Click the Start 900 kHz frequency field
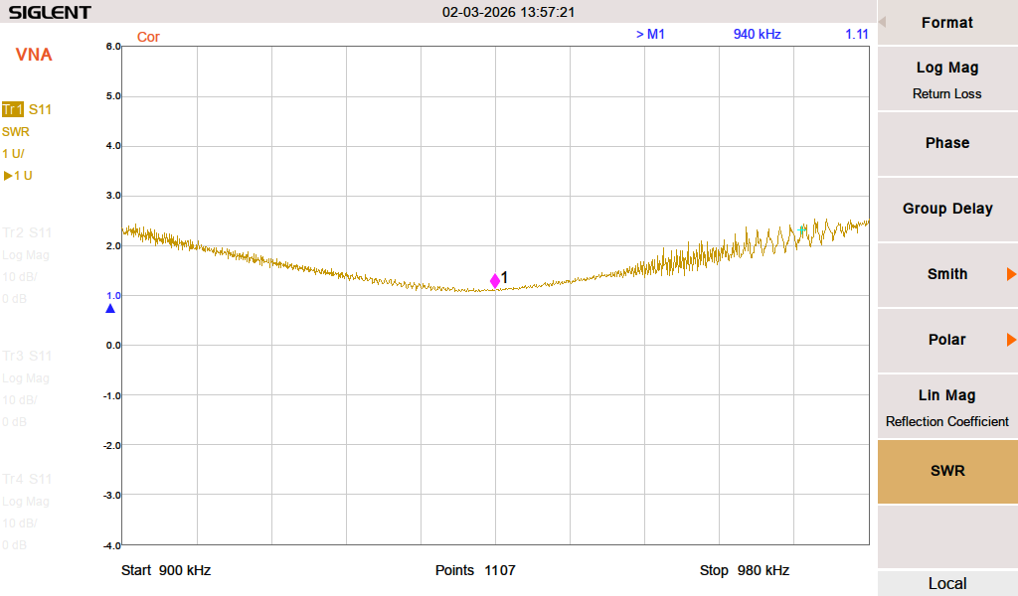Screen dimensions: 1018x596 click(166, 570)
